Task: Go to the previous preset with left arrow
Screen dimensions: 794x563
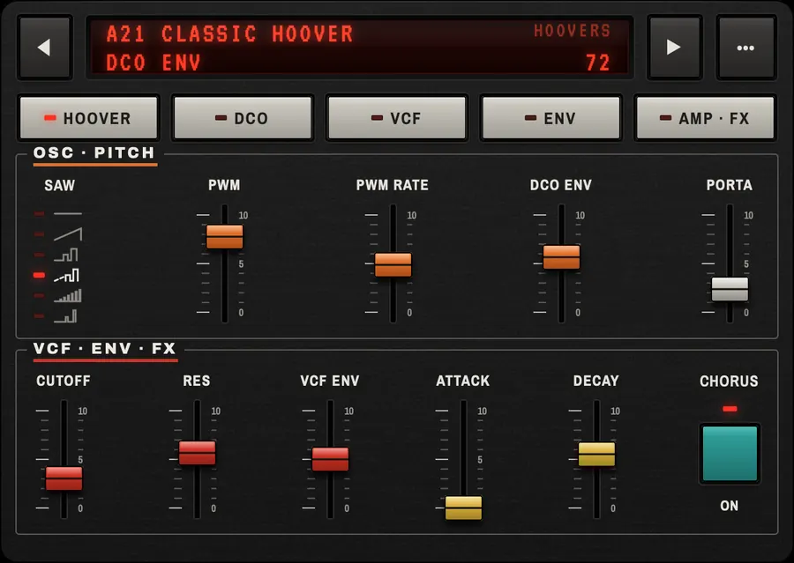Action: coord(45,48)
